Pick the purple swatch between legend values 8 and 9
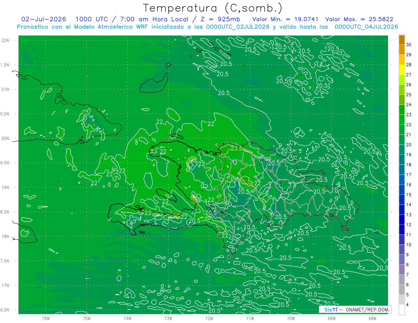 pos(402,260)
